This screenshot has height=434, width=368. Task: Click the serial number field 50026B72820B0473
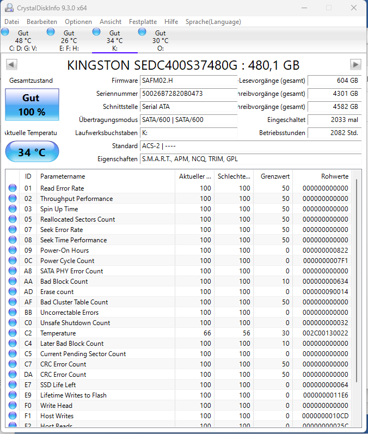189,94
